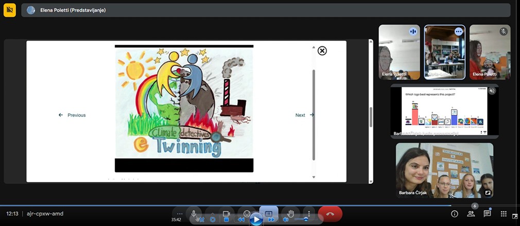Click muted microphone icon on right Elena Poletti tile

pos(504,31)
